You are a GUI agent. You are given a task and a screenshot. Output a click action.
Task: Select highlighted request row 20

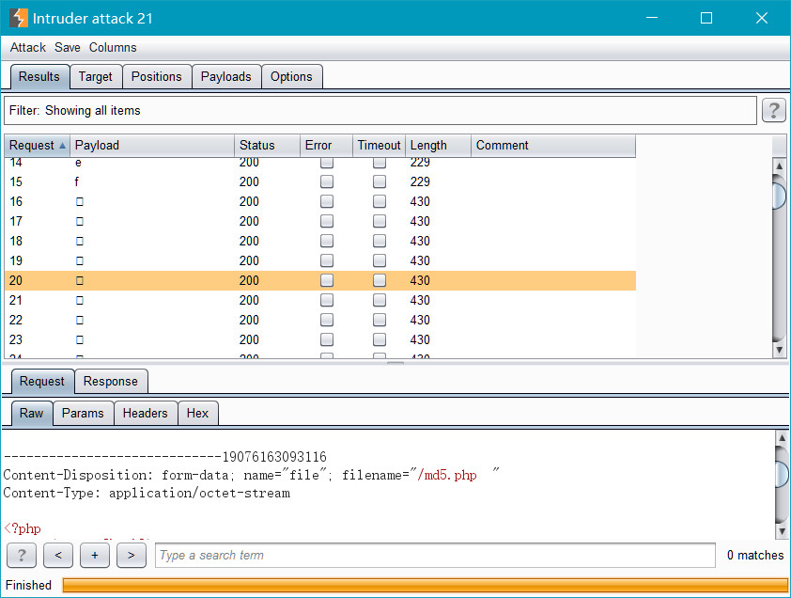click(319, 280)
